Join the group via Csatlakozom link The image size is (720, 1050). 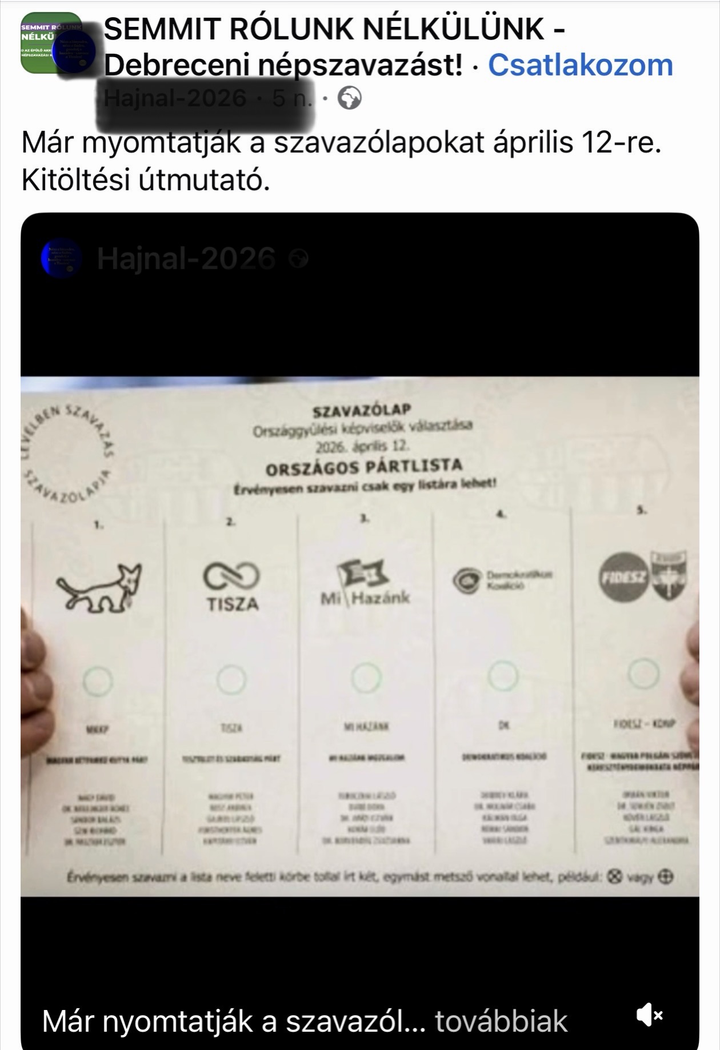pyautogui.click(x=581, y=65)
